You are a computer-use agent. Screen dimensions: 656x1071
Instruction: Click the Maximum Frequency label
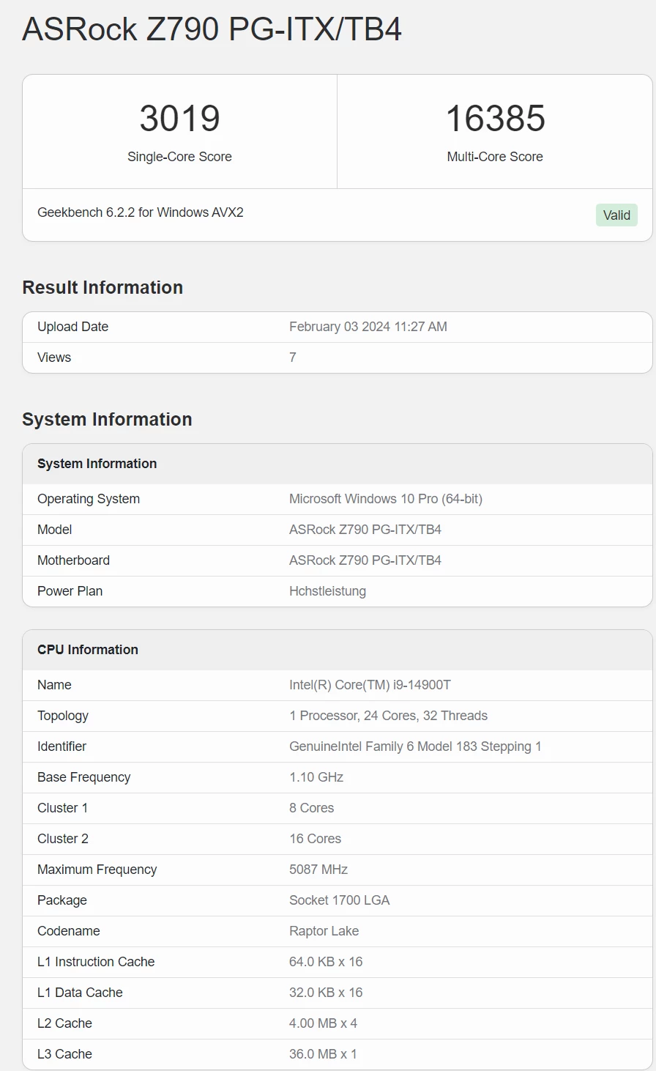97,870
